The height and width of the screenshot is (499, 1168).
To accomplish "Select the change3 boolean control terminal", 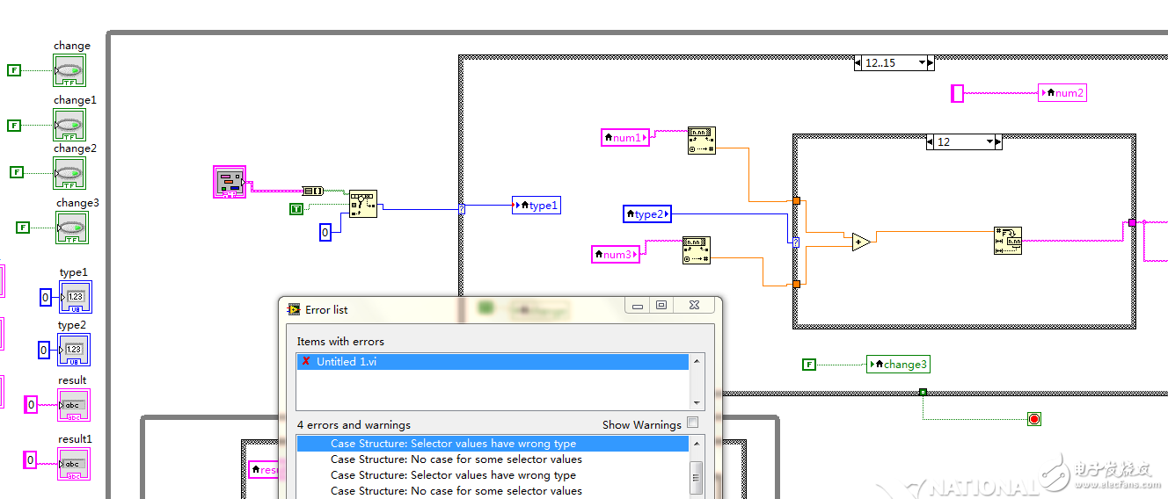I will pos(72,228).
